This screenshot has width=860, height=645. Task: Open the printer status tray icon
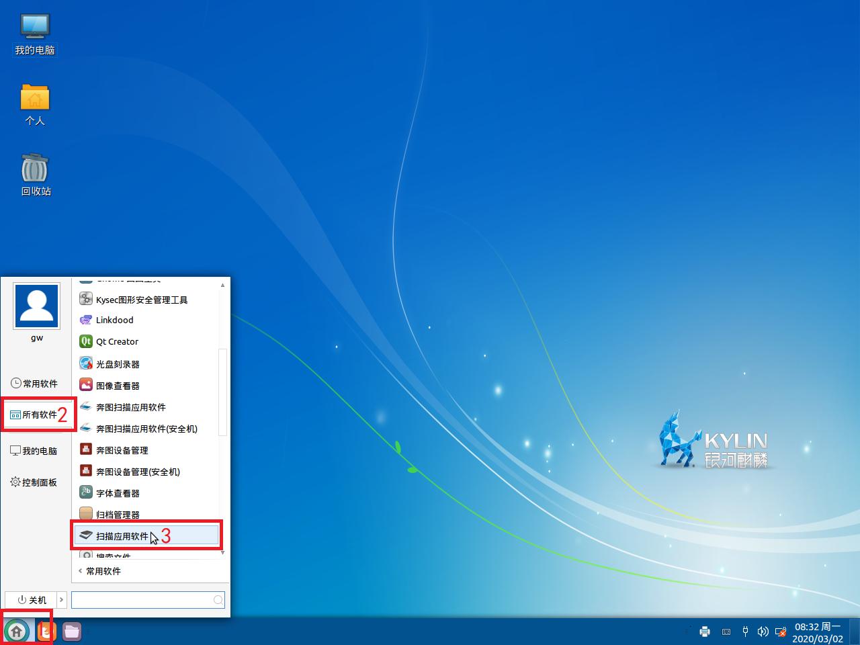tap(704, 632)
